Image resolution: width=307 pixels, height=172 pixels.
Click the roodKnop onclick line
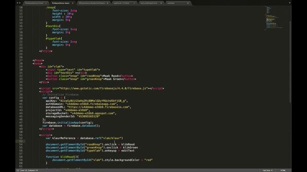pyautogui.click(x=90, y=145)
